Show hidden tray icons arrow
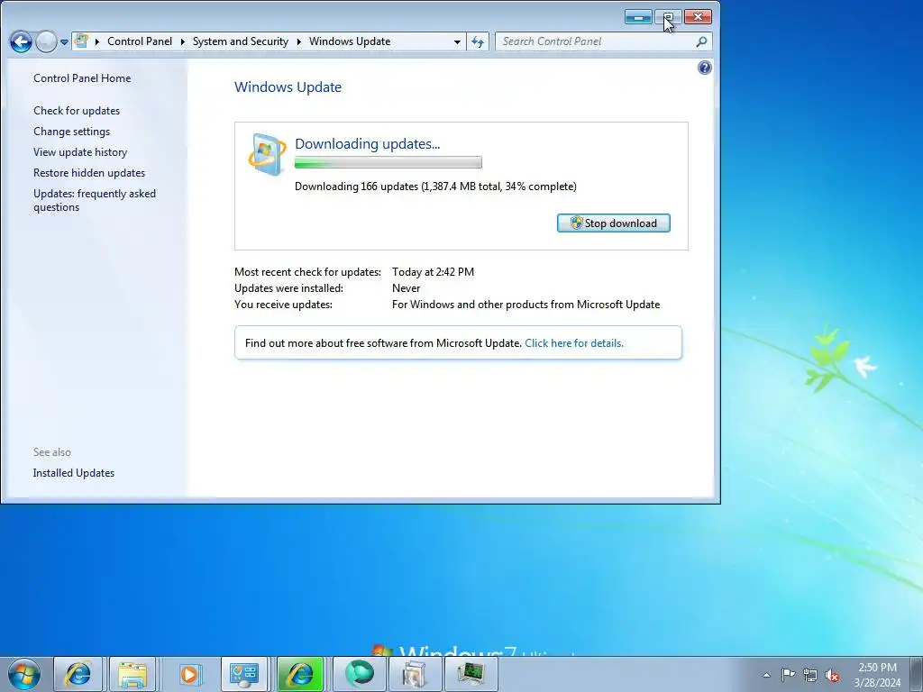Viewport: 923px width, 692px height. (x=766, y=675)
